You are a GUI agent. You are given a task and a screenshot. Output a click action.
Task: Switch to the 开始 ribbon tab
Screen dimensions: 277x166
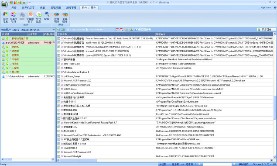[14, 7]
